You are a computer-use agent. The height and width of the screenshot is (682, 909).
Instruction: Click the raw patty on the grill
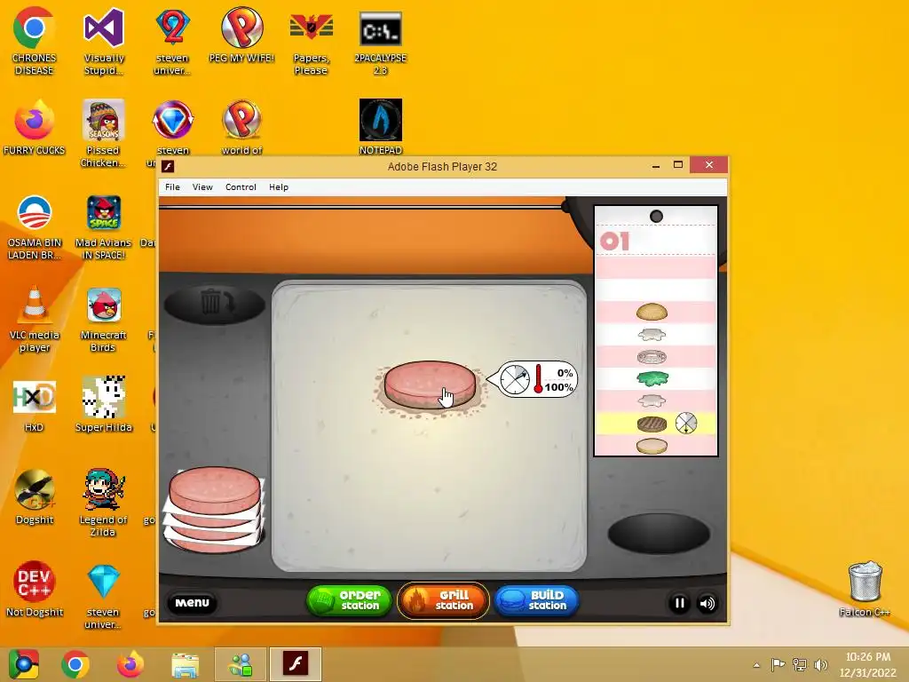click(430, 385)
